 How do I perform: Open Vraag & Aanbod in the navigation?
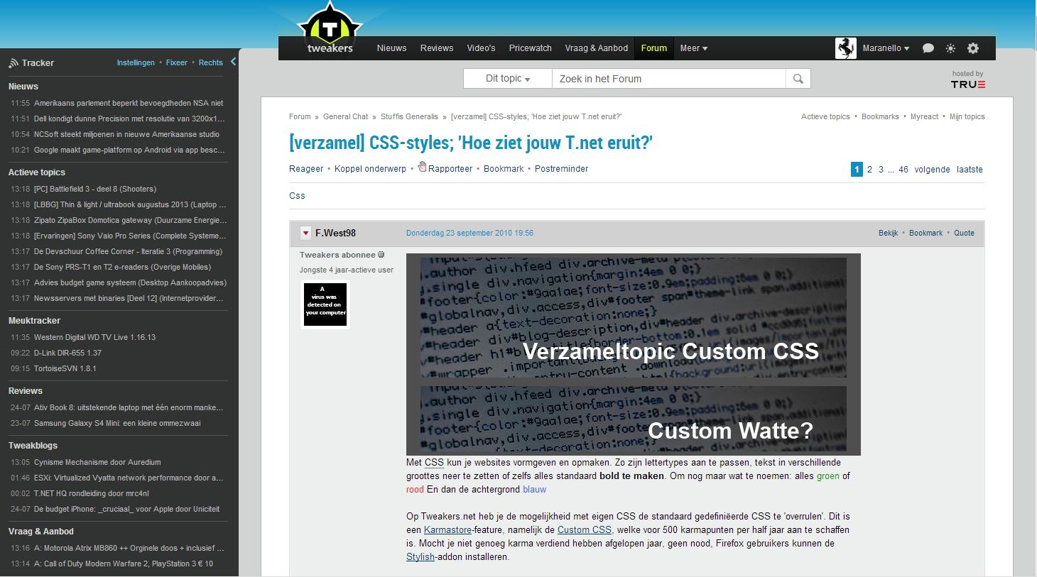tap(597, 48)
